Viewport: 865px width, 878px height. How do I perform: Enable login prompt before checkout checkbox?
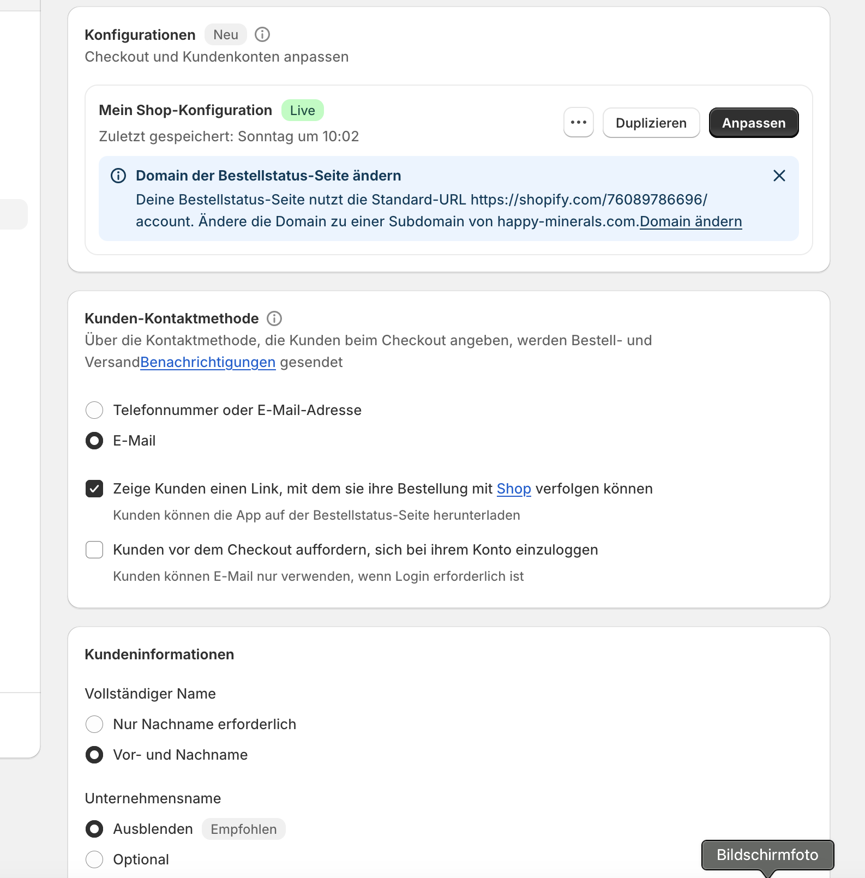(x=94, y=550)
